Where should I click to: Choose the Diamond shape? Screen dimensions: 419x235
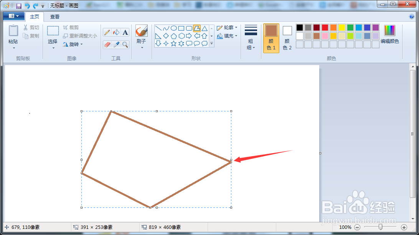(x=166, y=36)
